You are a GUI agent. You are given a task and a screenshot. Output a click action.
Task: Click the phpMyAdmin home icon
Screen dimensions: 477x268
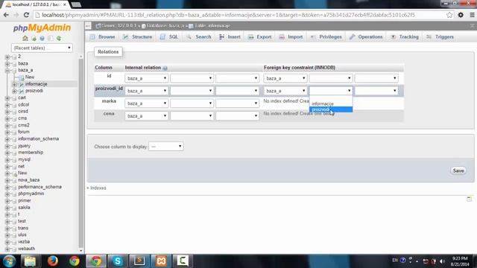tap(25, 38)
